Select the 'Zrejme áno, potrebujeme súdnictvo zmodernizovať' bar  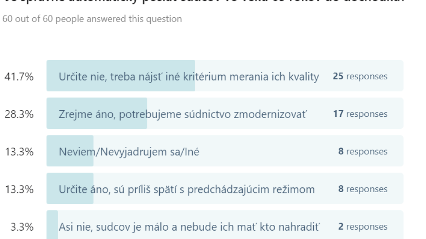click(225, 113)
